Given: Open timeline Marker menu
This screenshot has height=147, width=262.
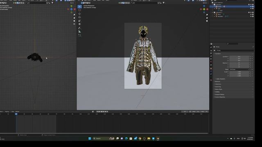Looking at the screenshot, I should point(17,111).
